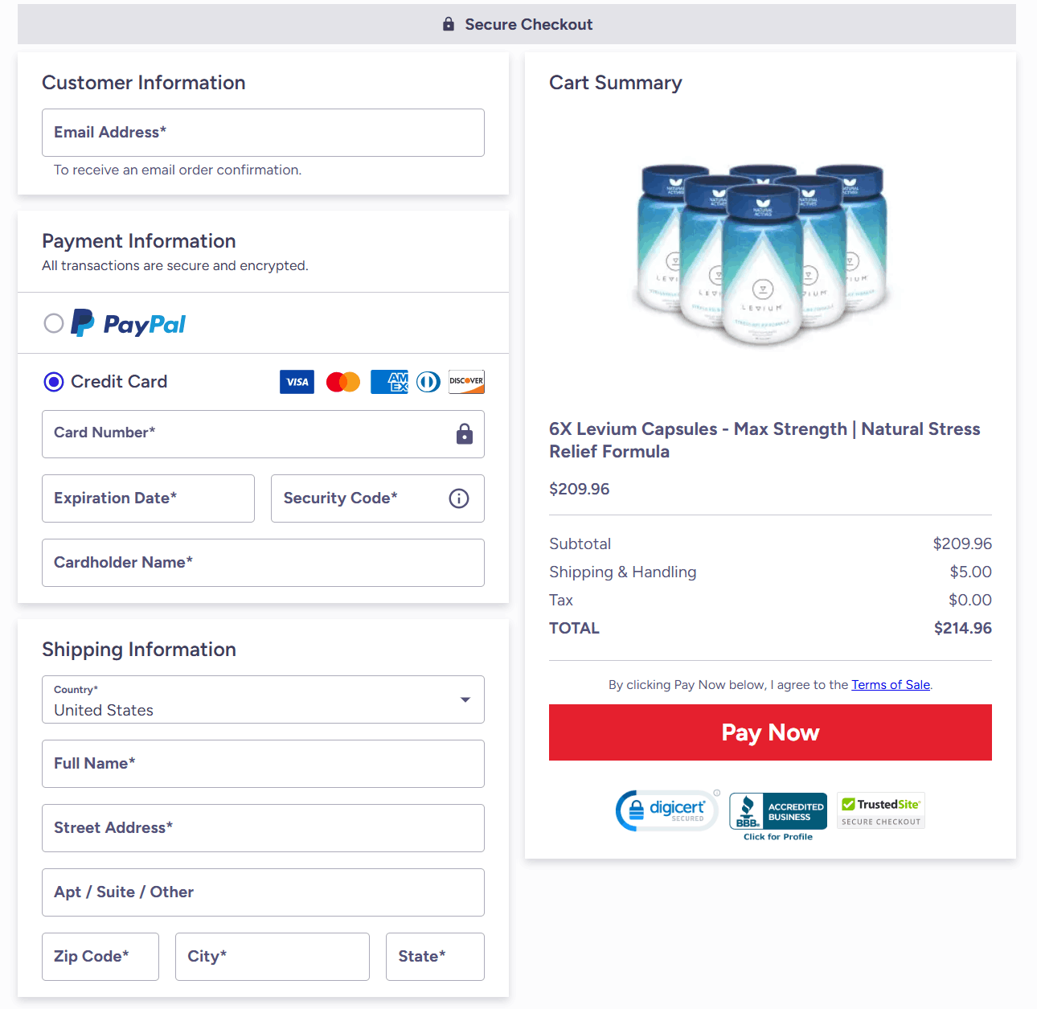Select the PayPal payment radio button
The image size is (1037, 1009).
(x=54, y=323)
